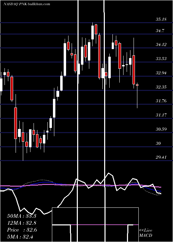173x242 pixels.
Task: Click the <<Live MACD label
Action: click(146, 233)
